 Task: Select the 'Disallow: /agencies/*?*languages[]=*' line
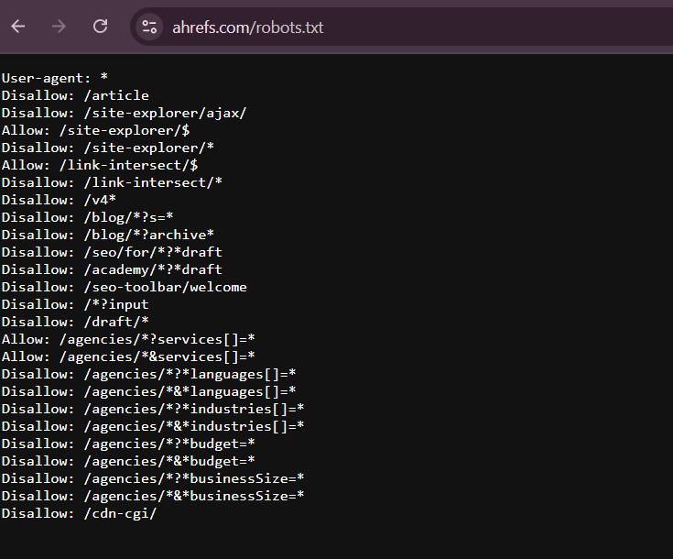(x=148, y=374)
